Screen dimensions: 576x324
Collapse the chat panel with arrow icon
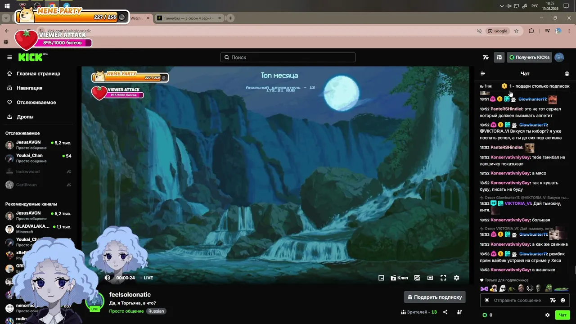tap(483, 73)
